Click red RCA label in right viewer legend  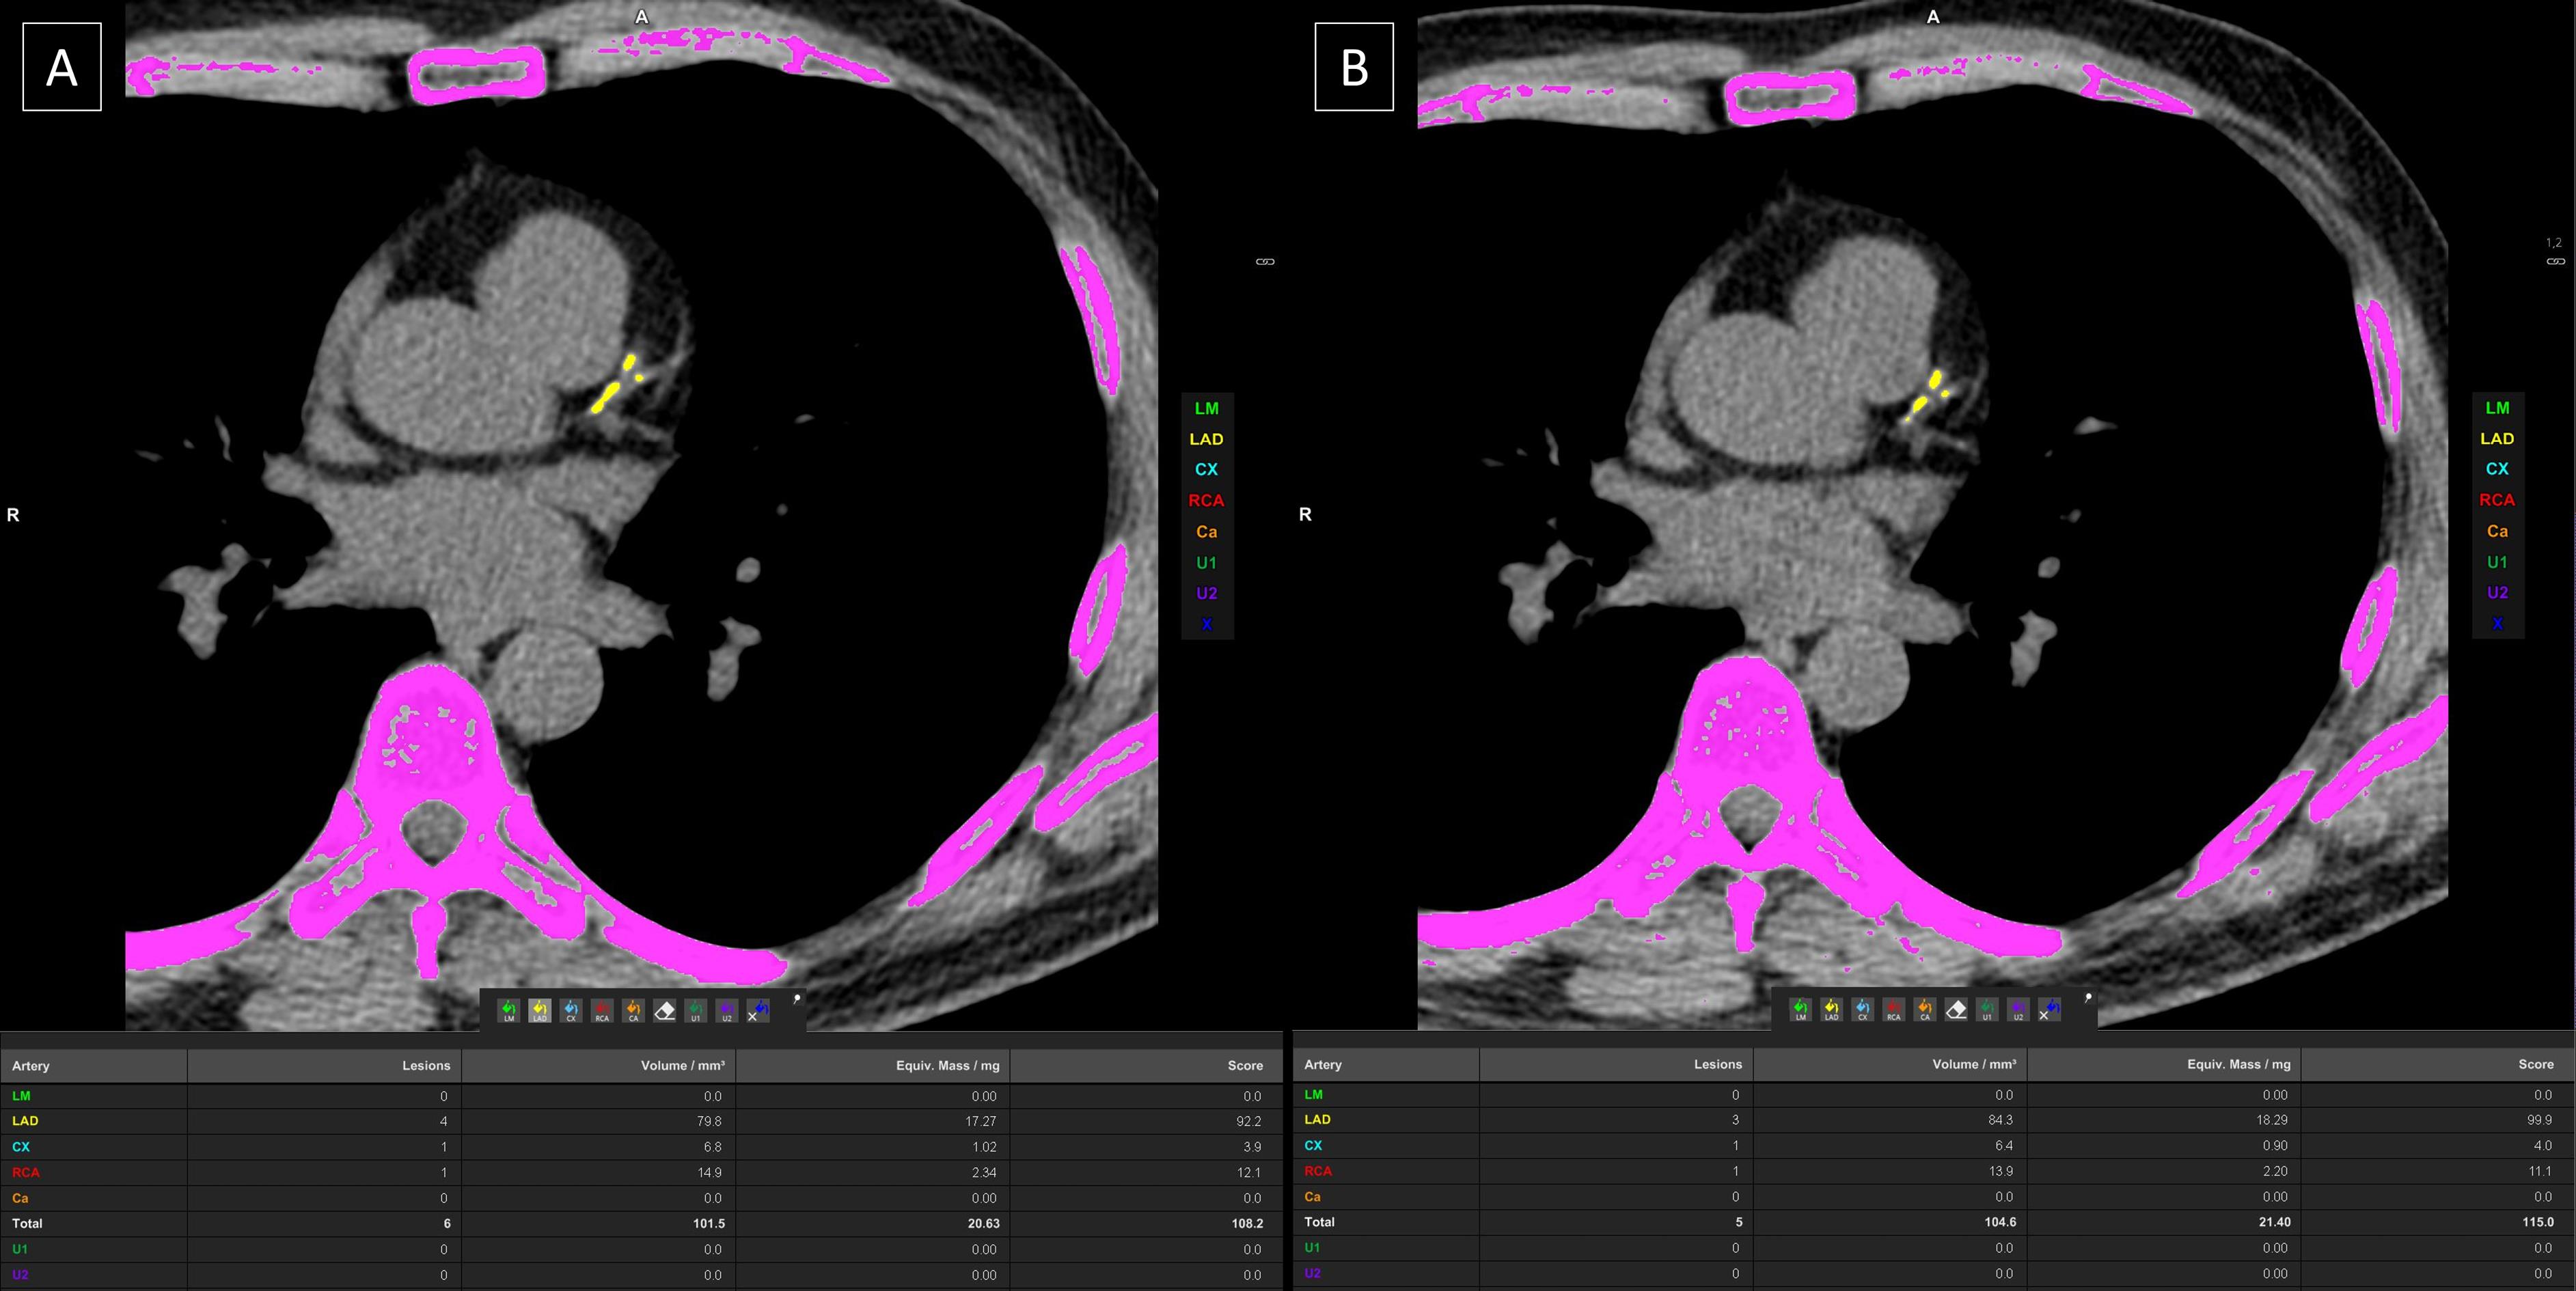[2498, 499]
